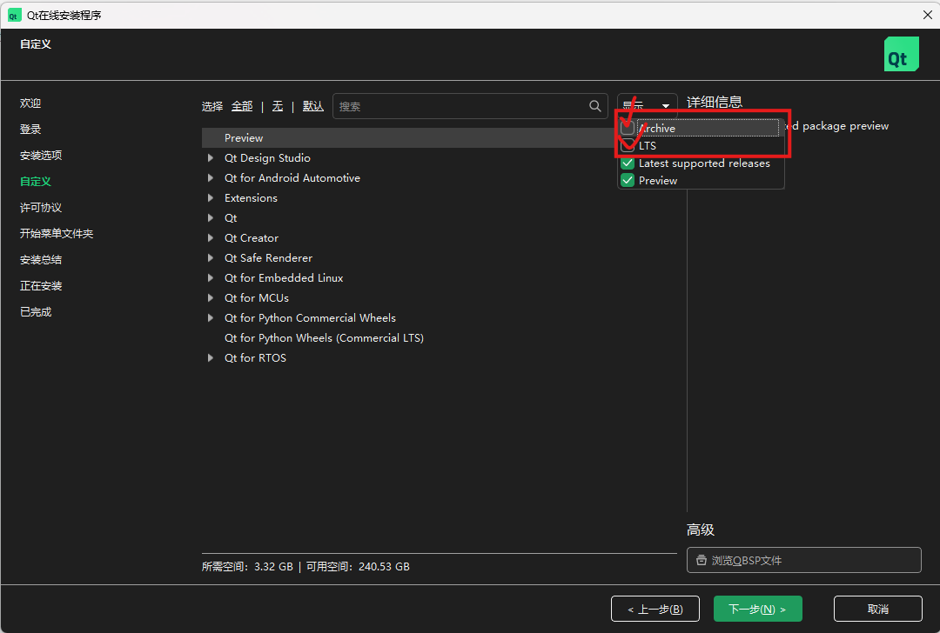This screenshot has width=940, height=633.
Task: Click the Qt logo in header
Action: click(901, 54)
